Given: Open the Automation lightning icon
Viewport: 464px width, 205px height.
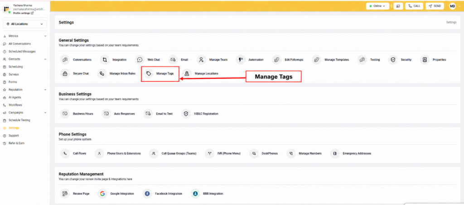Looking at the screenshot, I should click(241, 60).
